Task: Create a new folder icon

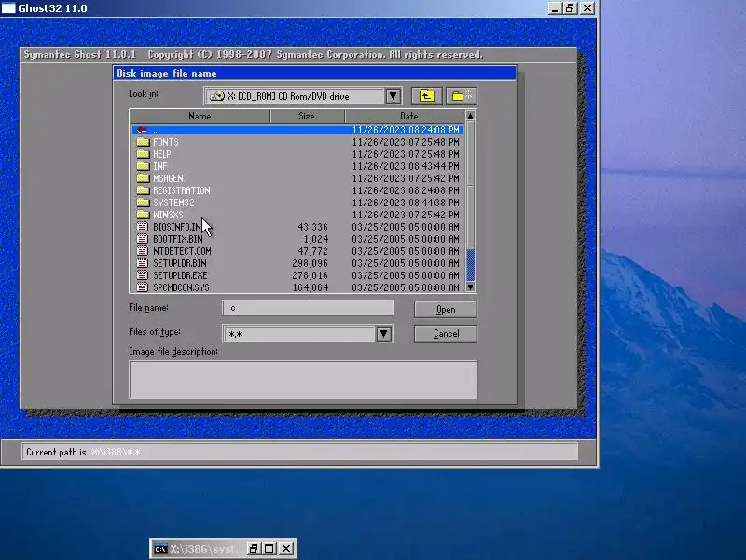Action: point(461,96)
